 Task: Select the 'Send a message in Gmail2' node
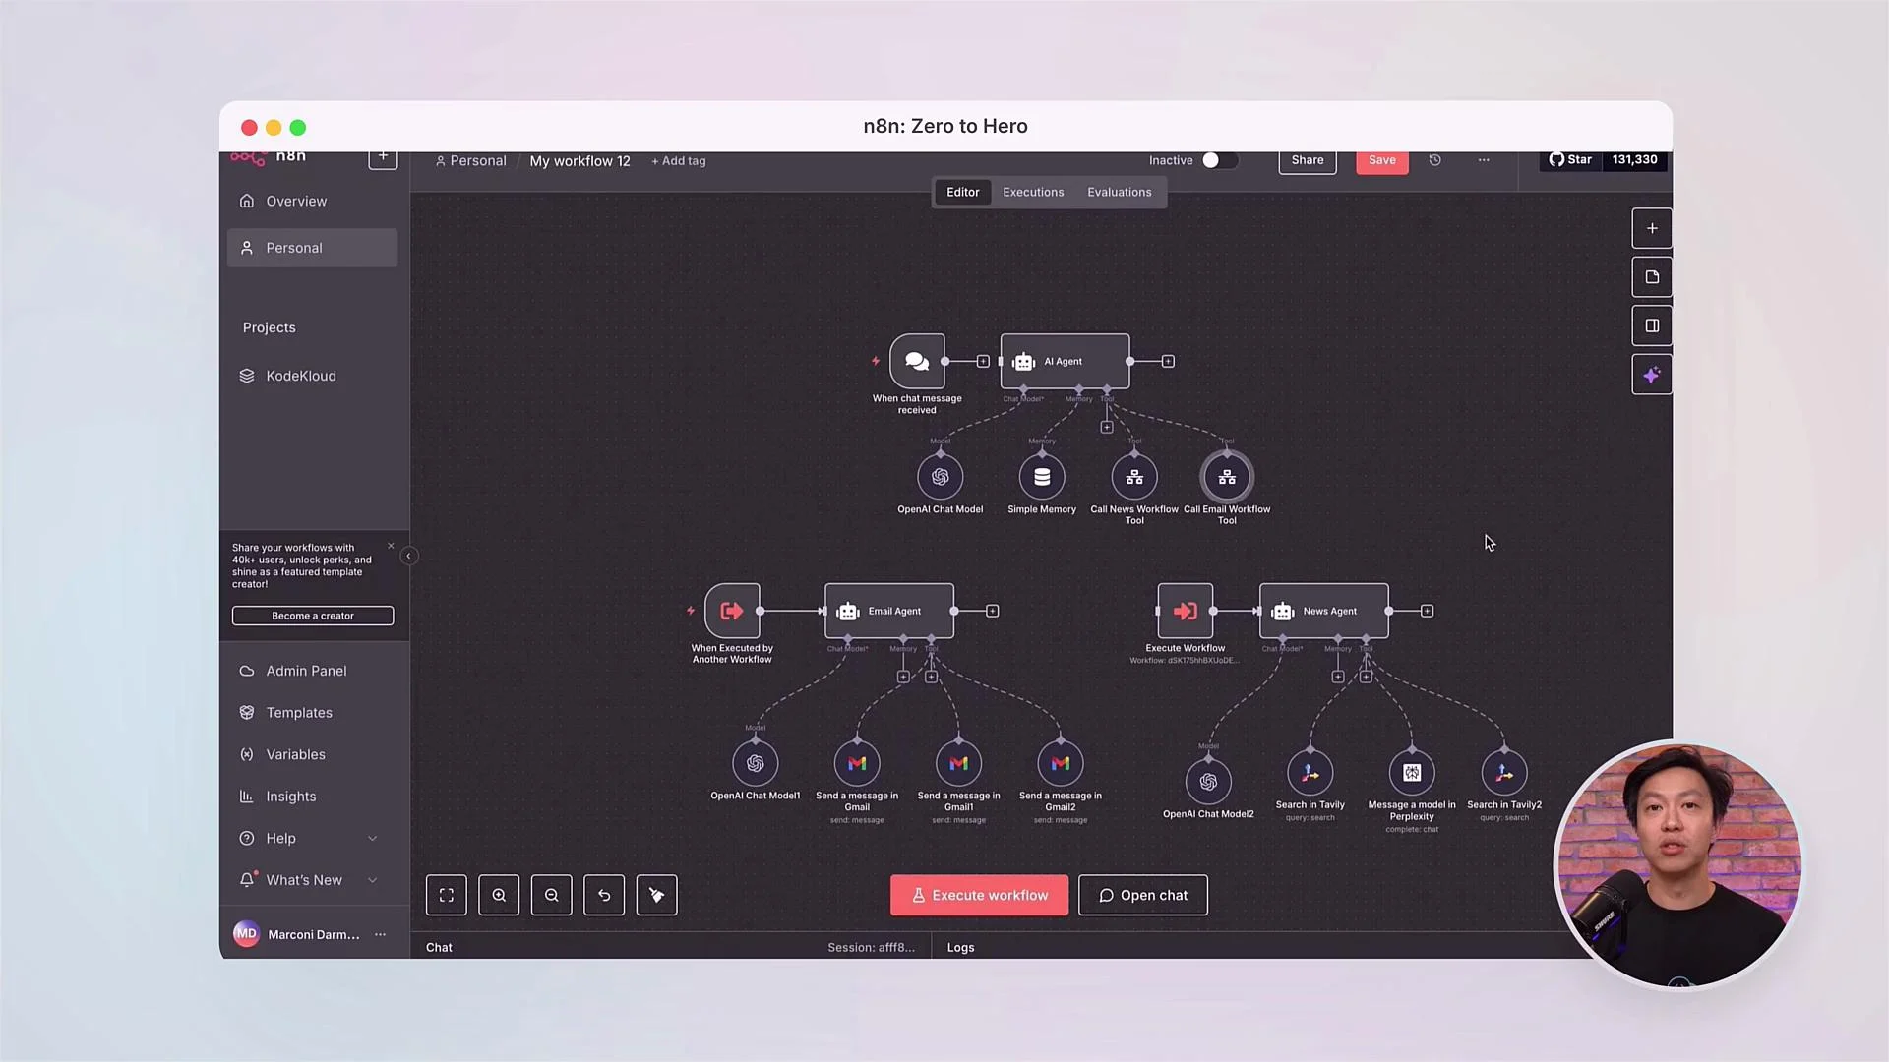pos(1061,763)
